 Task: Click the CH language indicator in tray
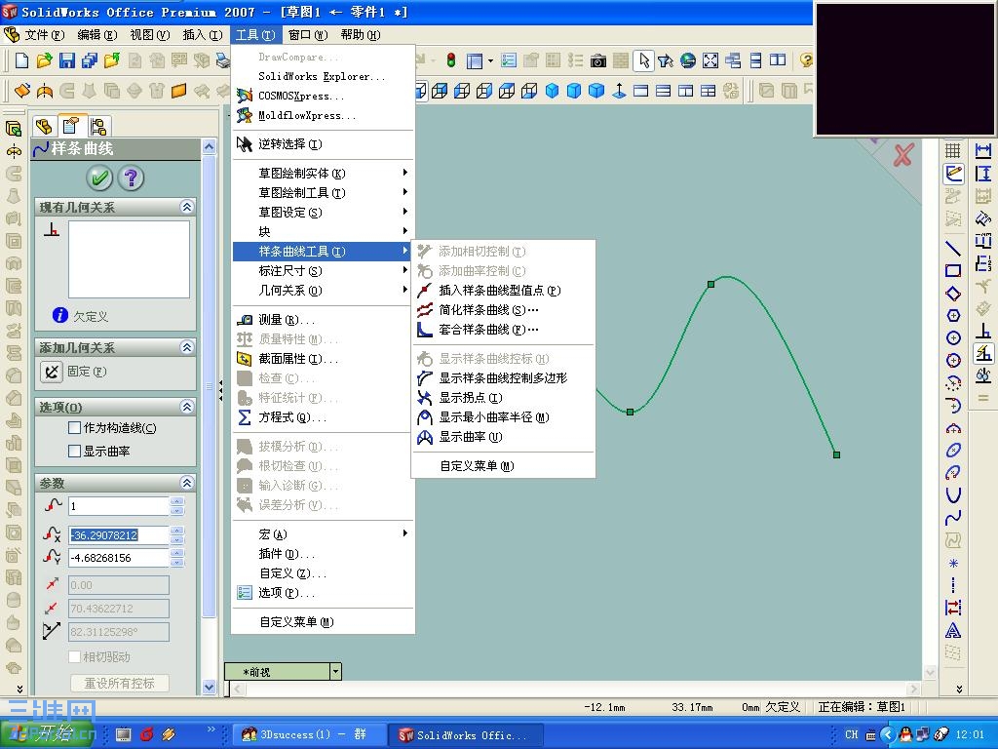click(851, 734)
